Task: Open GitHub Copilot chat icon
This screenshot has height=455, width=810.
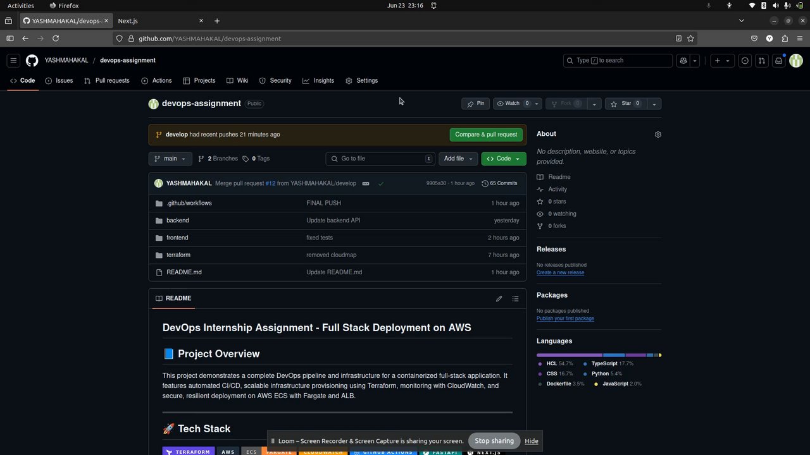Action: click(683, 61)
